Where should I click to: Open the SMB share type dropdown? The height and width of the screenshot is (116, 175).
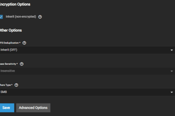click(x=87, y=92)
